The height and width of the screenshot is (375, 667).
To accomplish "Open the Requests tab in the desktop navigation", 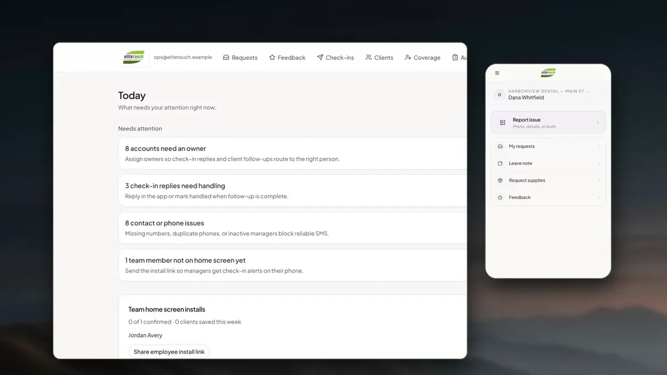I will point(240,58).
